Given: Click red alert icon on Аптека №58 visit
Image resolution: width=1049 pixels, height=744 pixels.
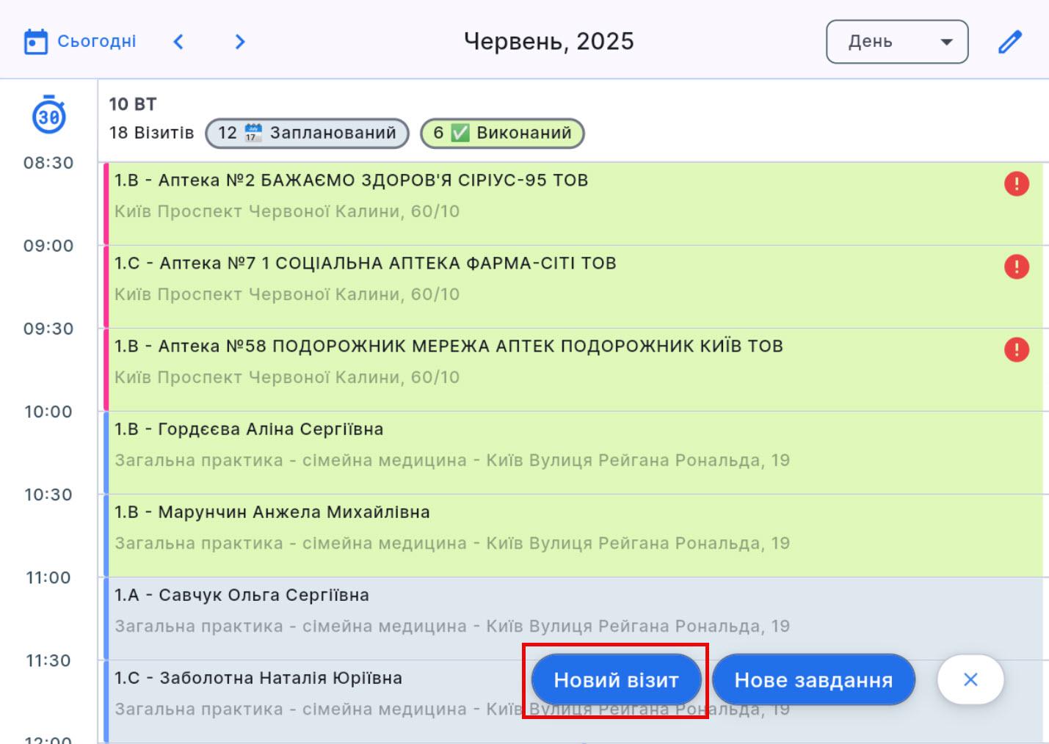Looking at the screenshot, I should (x=1016, y=349).
